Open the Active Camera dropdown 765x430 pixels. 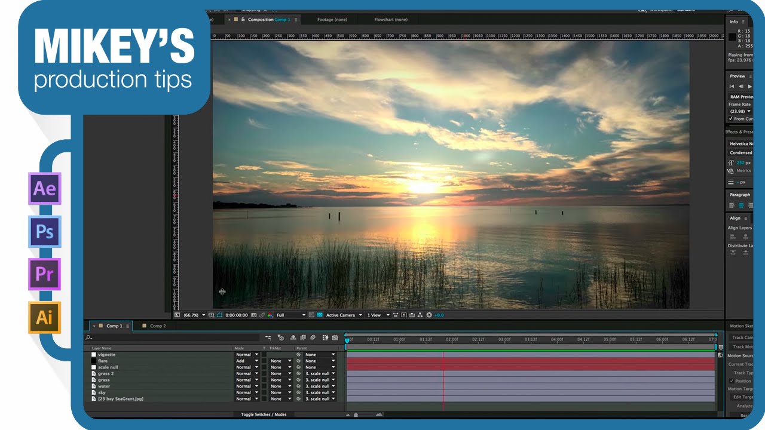pos(344,315)
